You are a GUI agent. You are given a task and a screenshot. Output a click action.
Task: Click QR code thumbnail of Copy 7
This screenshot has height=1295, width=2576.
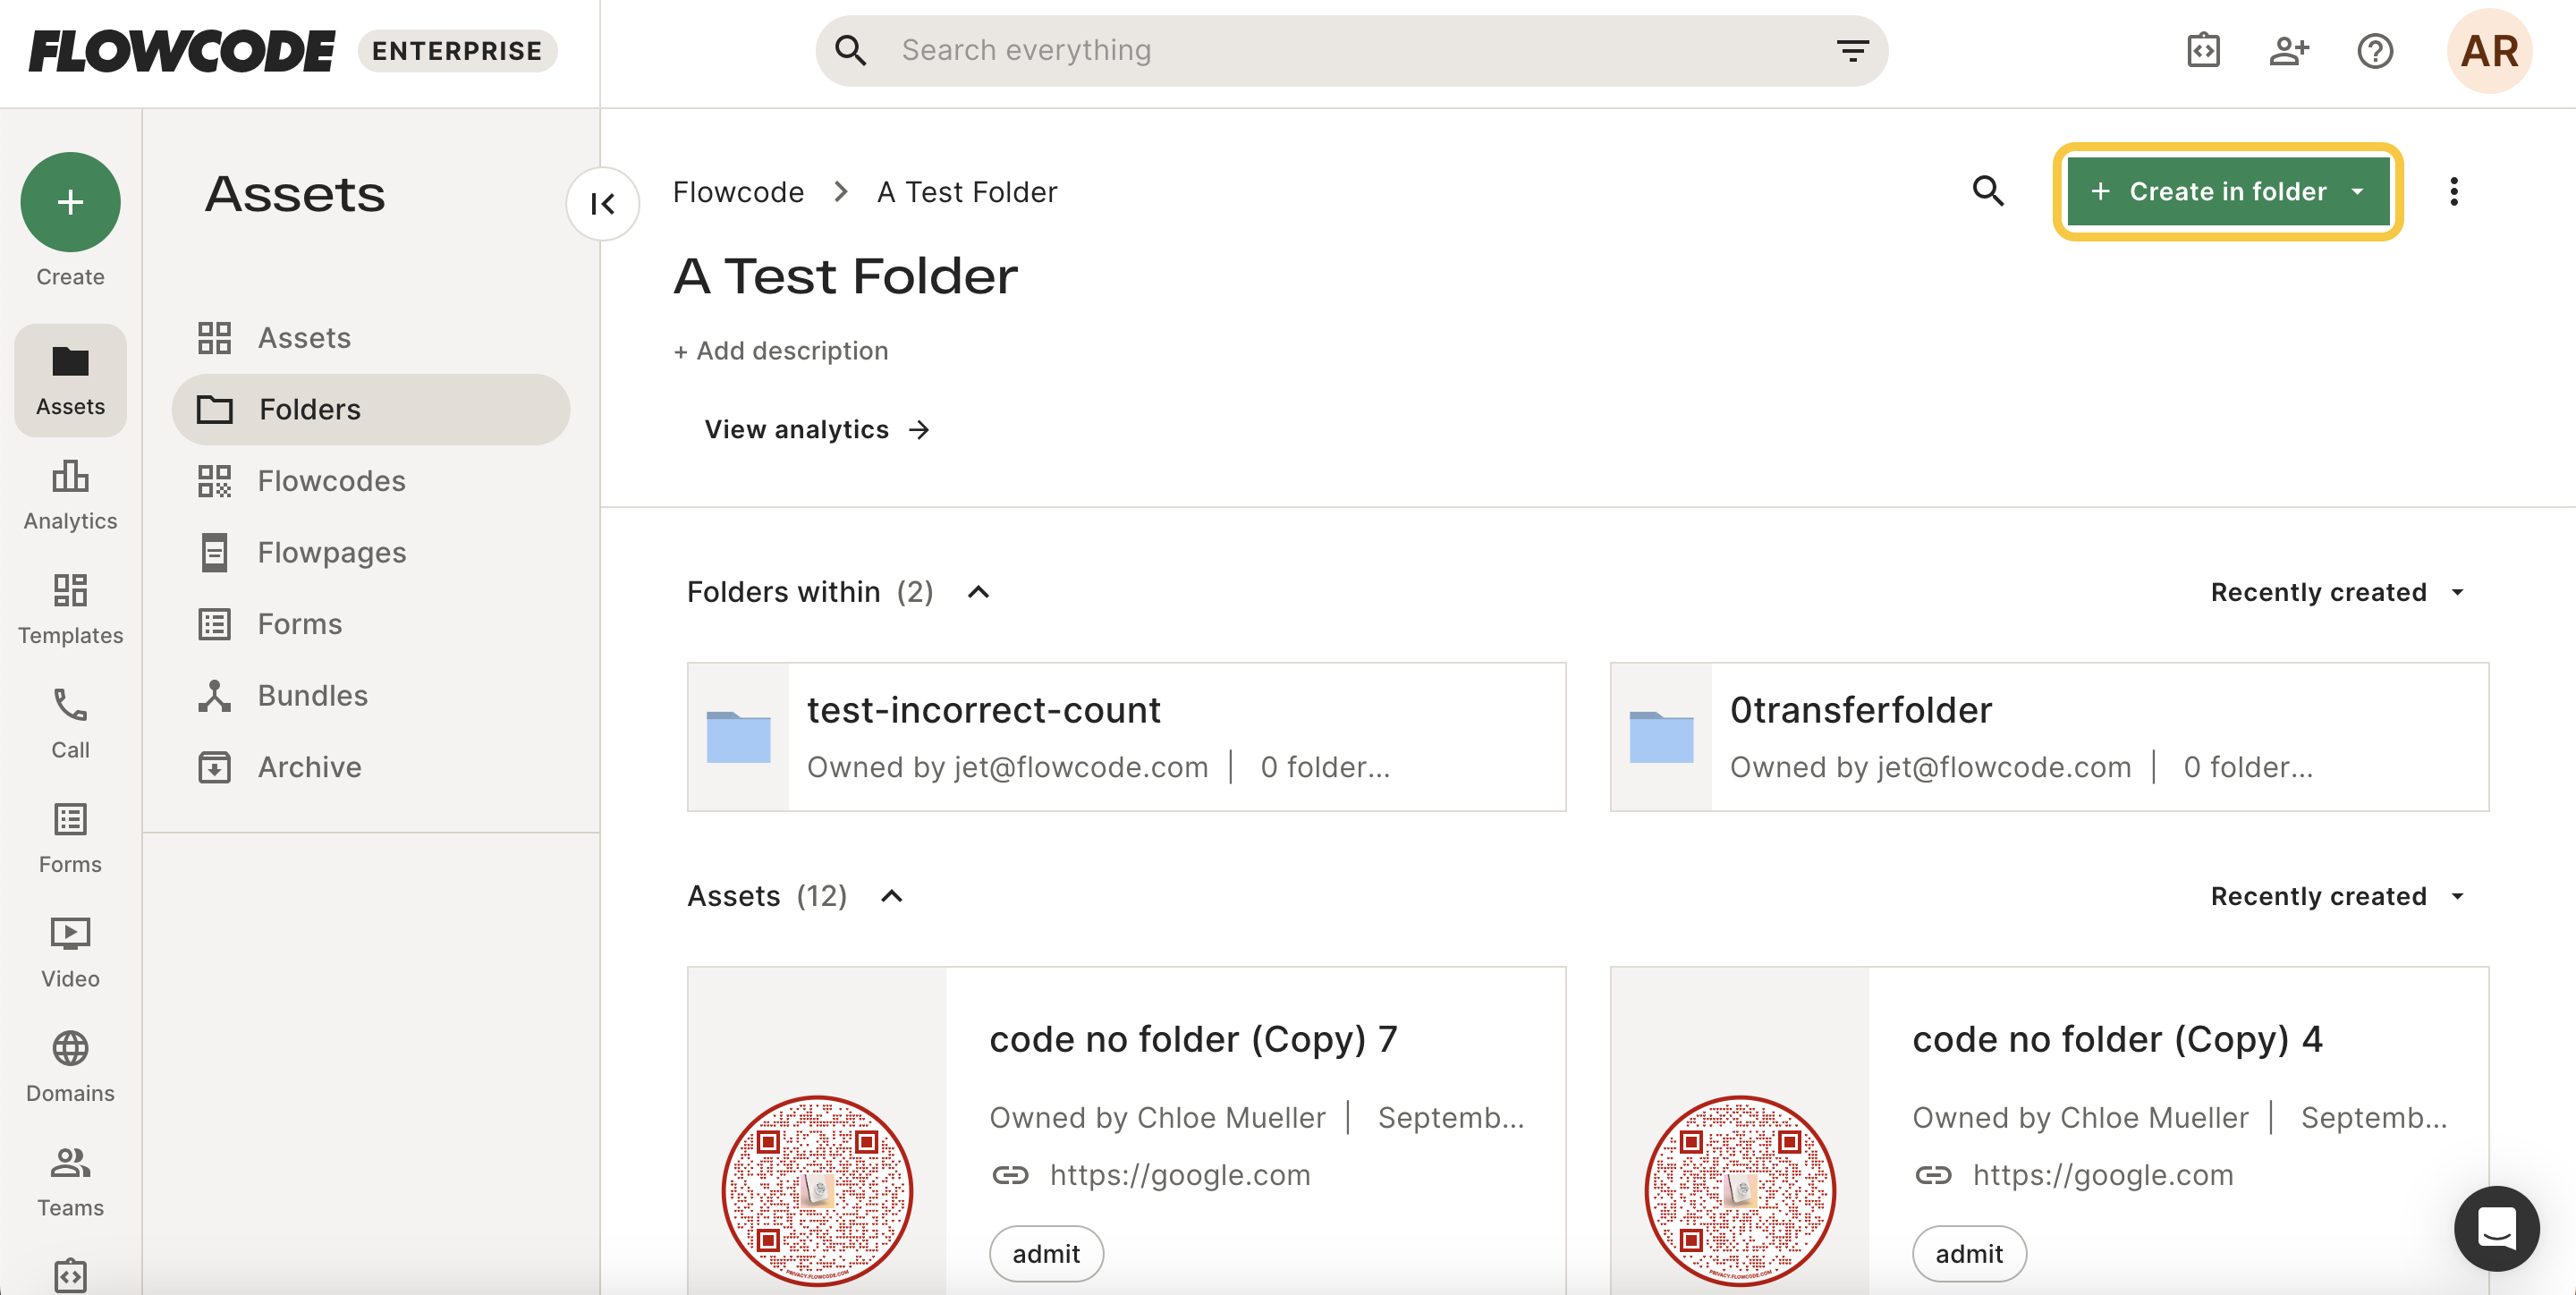[817, 1190]
